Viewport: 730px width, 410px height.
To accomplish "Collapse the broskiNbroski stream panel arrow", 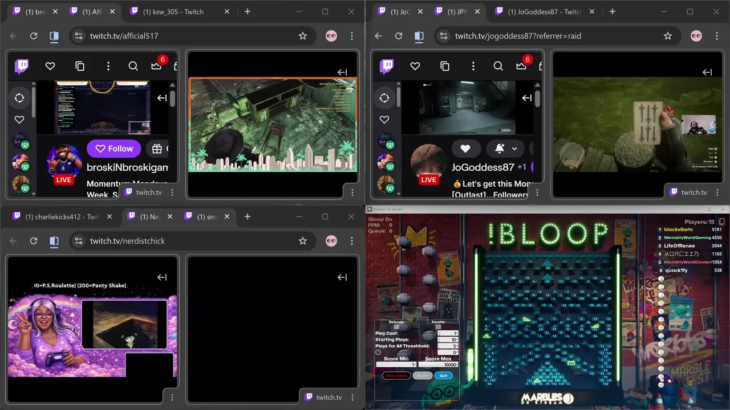I will tap(162, 98).
